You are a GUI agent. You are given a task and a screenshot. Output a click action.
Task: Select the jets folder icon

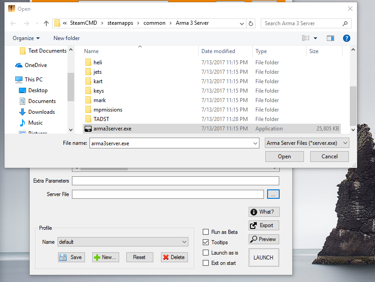tap(88, 72)
